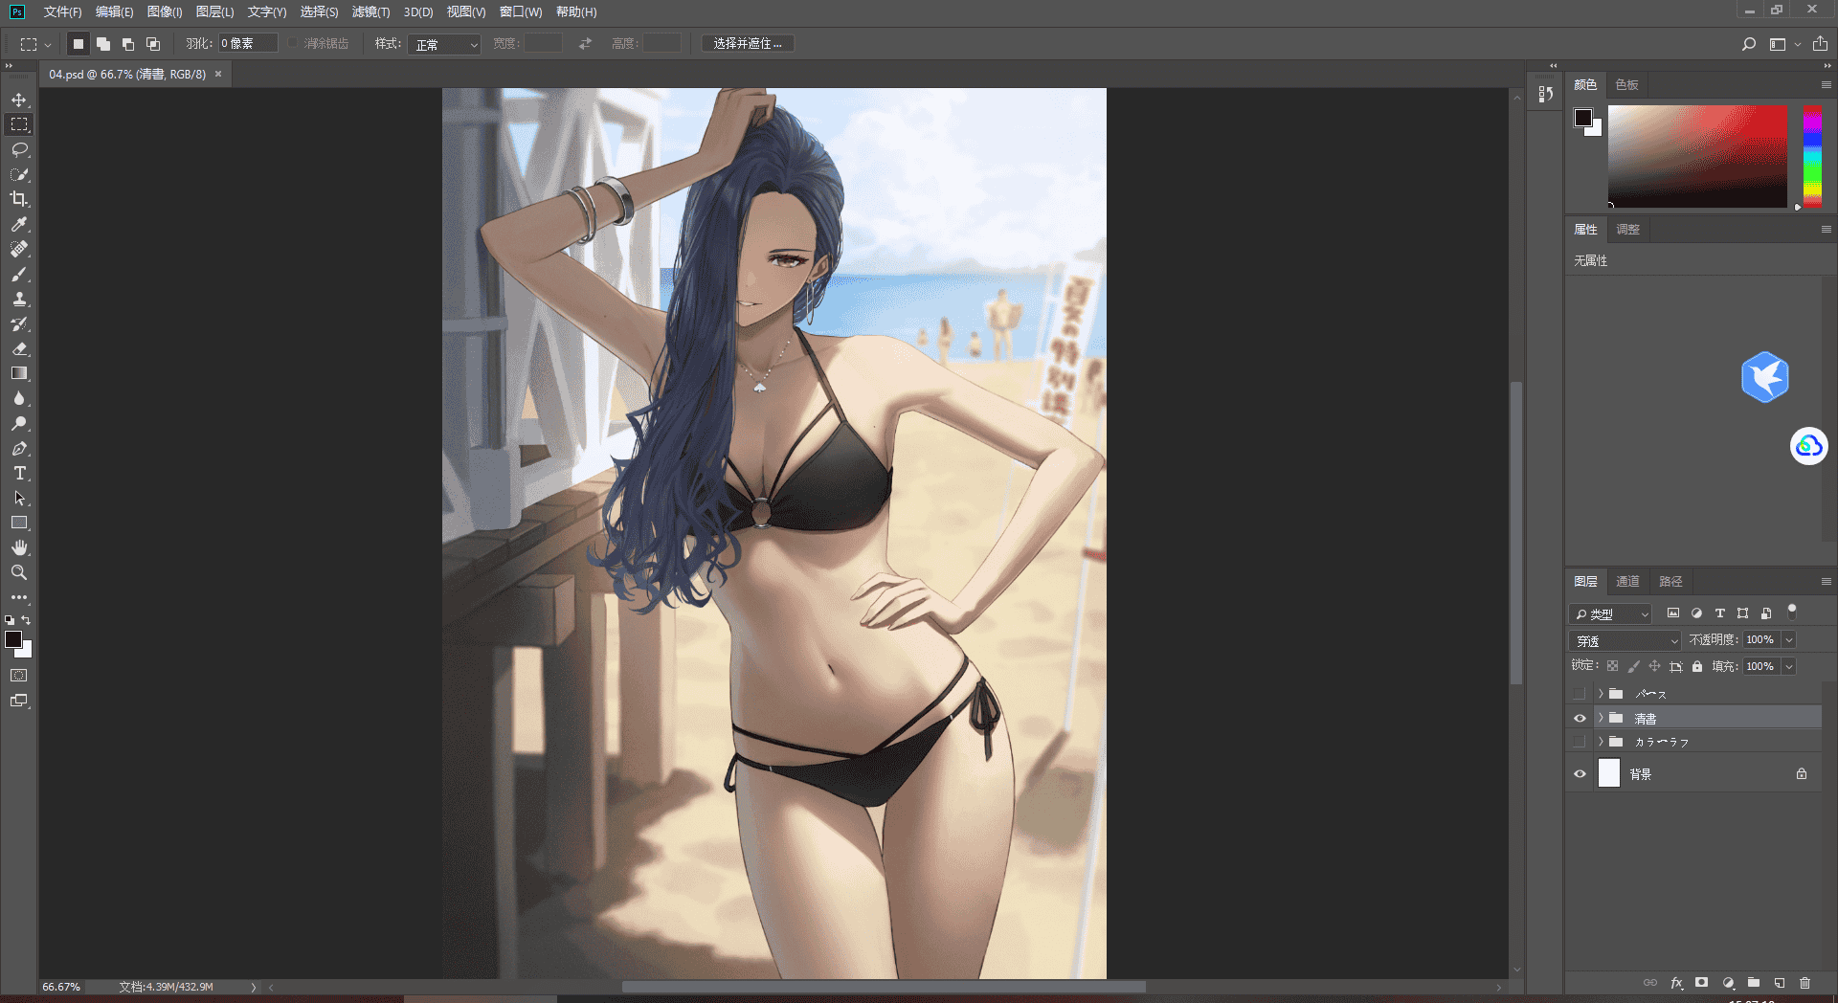
Task: Show the カラーラフ layer group
Action: point(1580,742)
